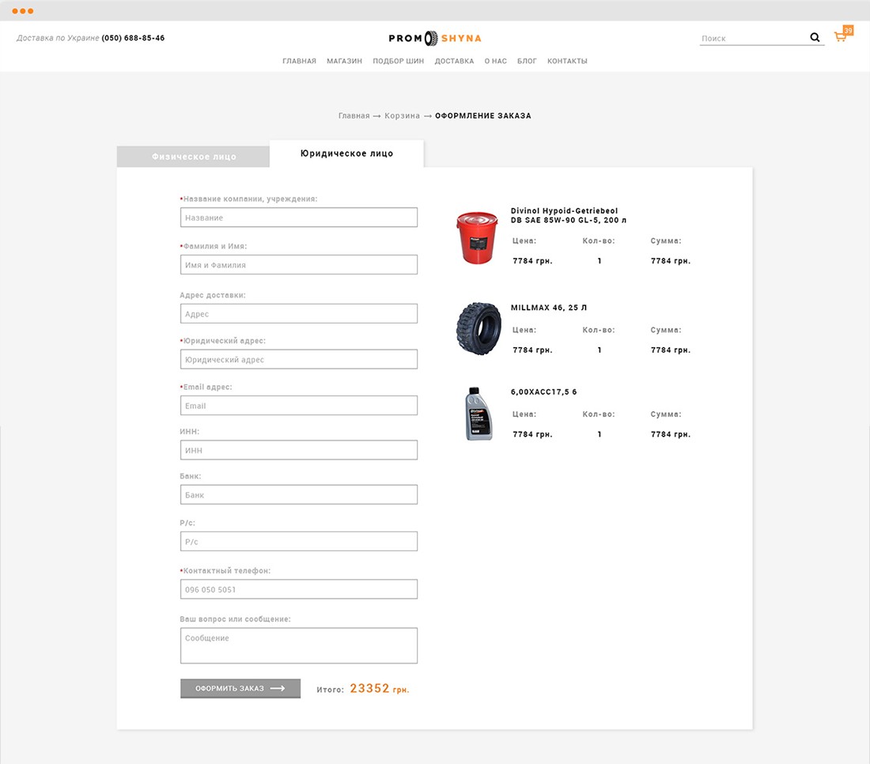This screenshot has height=764, width=870.
Task: Focus the delivery Адрес input field
Action: (298, 313)
